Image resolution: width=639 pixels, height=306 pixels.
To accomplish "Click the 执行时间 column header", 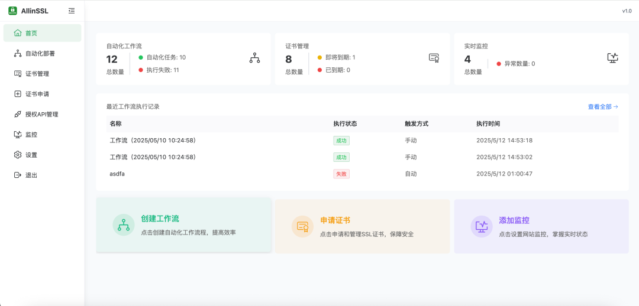I will point(488,123).
